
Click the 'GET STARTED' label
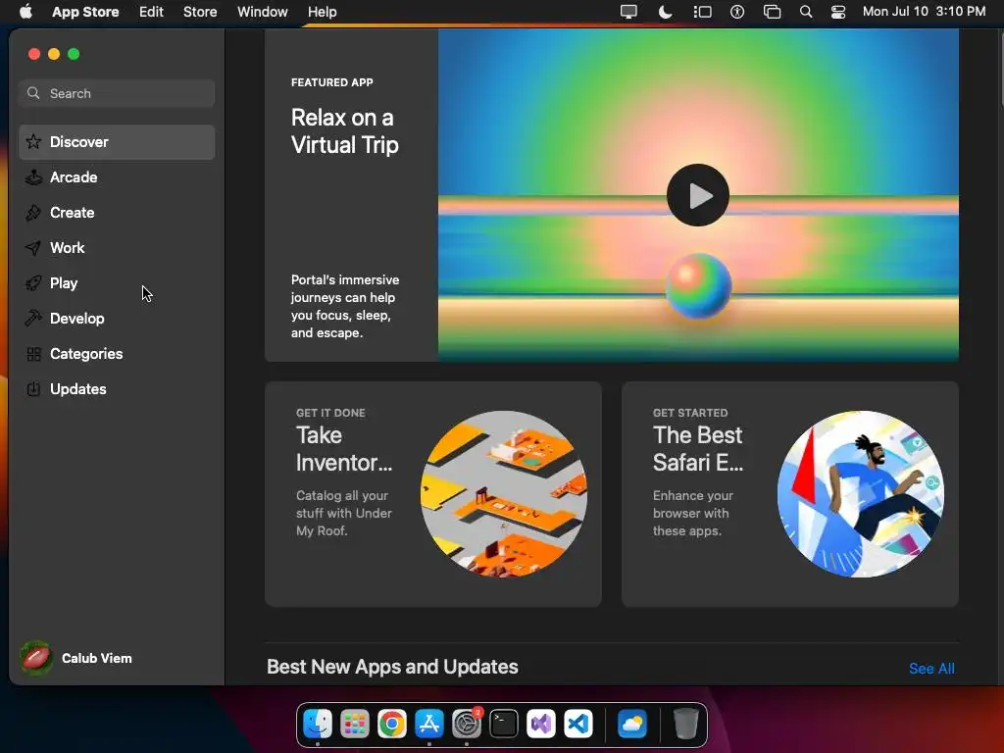pyautogui.click(x=690, y=413)
